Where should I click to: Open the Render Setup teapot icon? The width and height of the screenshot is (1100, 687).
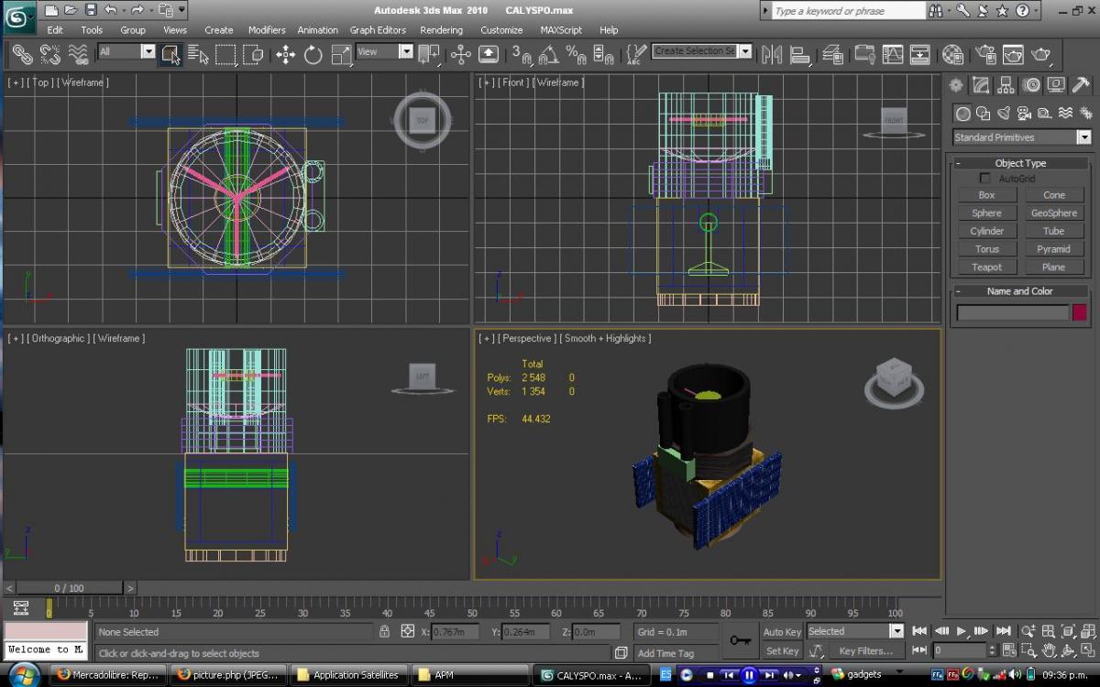pos(985,54)
